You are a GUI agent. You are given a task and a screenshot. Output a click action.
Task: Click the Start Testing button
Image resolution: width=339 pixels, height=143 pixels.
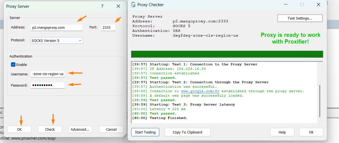145,132
